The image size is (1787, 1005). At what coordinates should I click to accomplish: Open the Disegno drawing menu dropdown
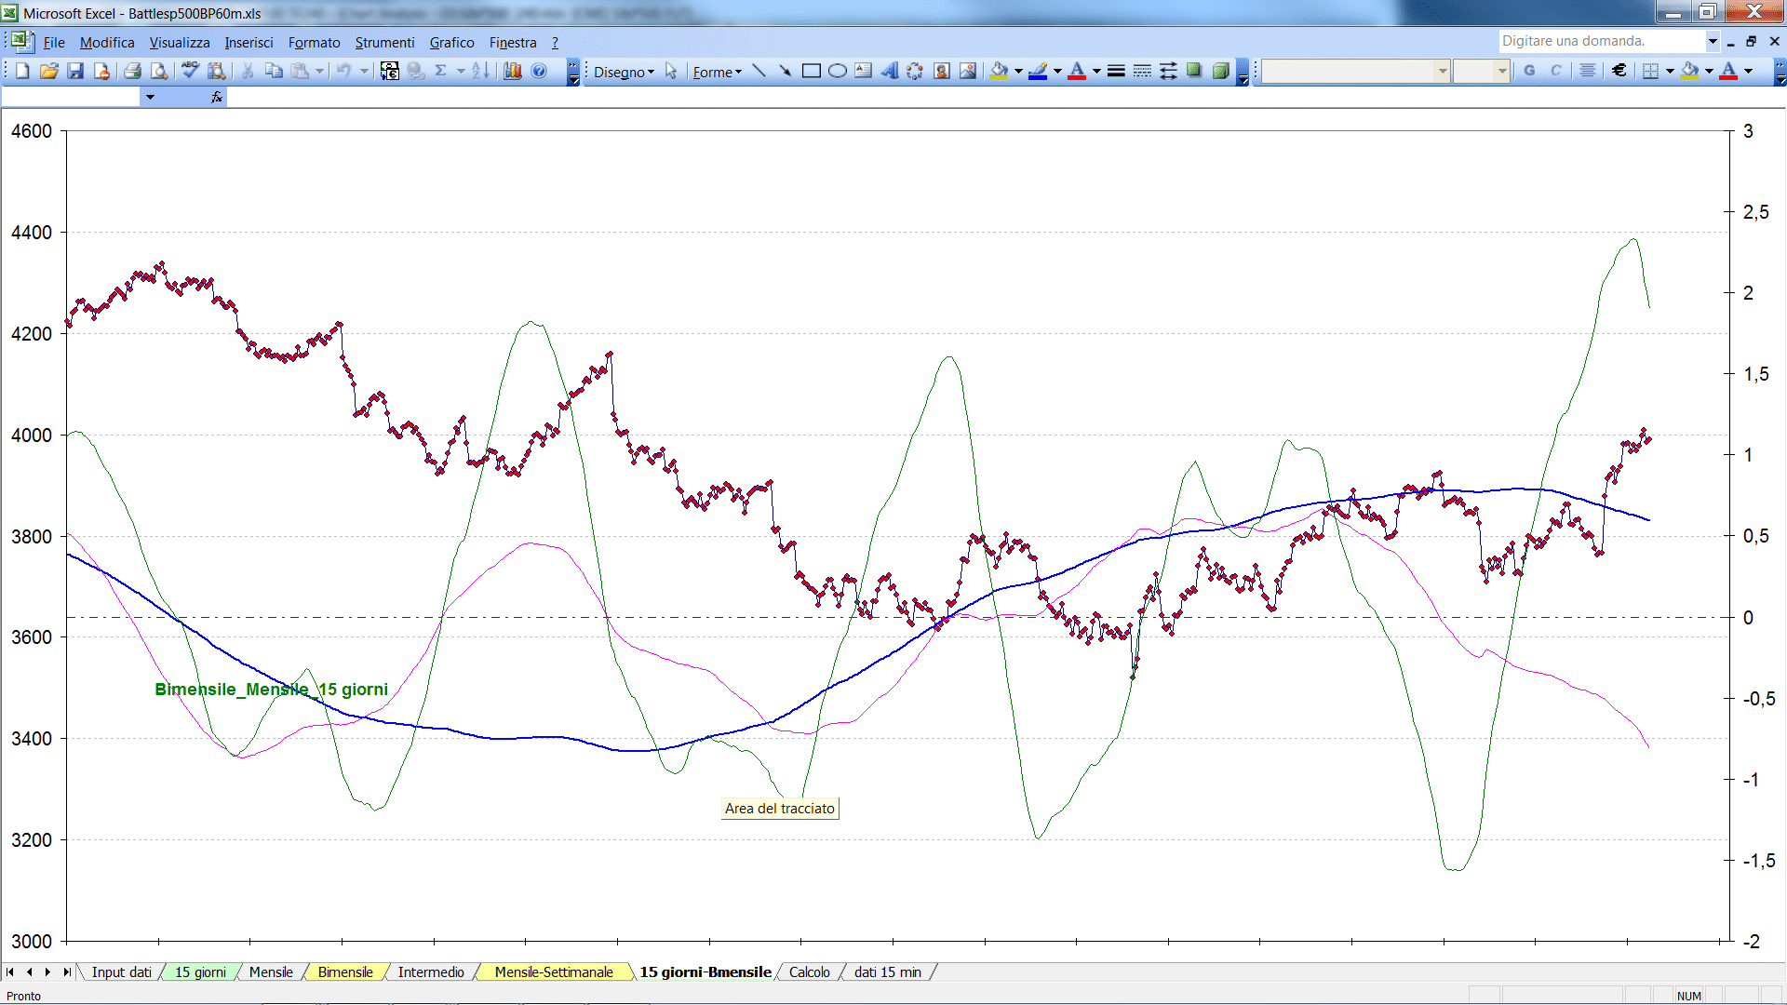[x=624, y=72]
